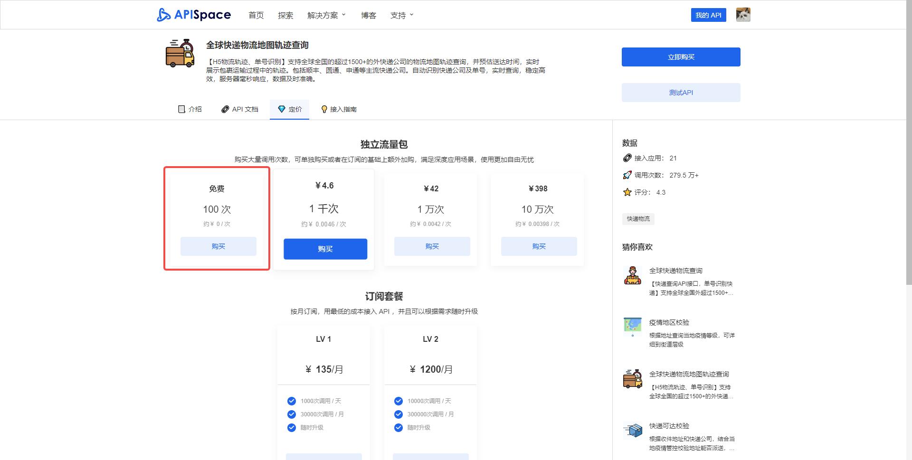This screenshot has height=460, width=912.
Task: Open the 首页 menu item
Action: pyautogui.click(x=256, y=15)
